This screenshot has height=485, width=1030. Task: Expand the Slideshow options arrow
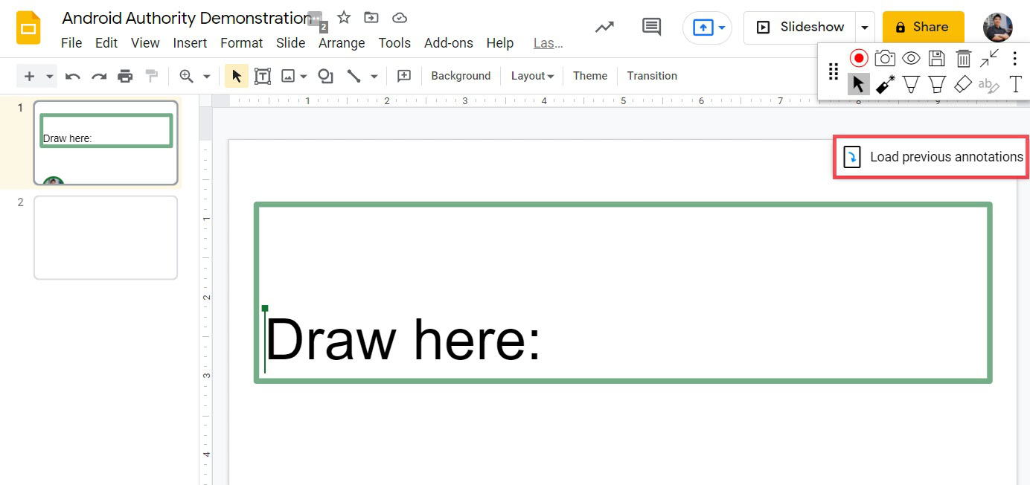[865, 28]
